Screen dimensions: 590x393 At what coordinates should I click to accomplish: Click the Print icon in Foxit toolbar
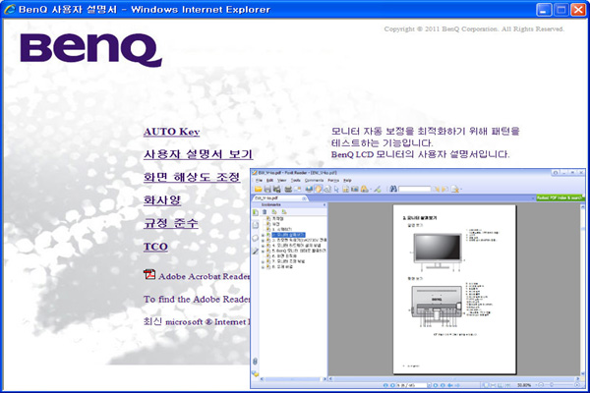click(x=288, y=190)
